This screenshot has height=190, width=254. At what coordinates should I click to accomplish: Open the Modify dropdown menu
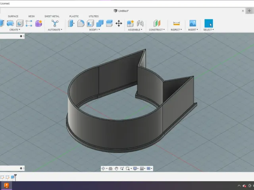(94, 30)
